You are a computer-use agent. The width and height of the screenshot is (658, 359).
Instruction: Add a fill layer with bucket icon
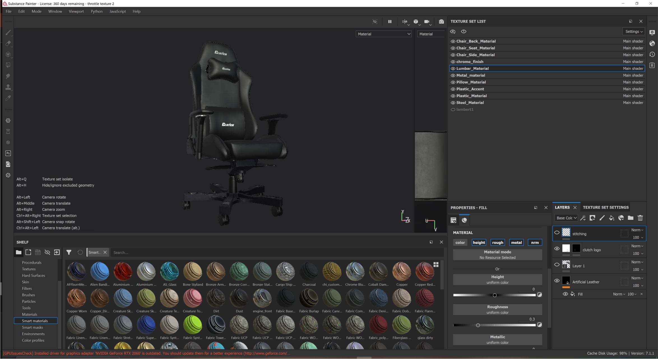(x=611, y=218)
